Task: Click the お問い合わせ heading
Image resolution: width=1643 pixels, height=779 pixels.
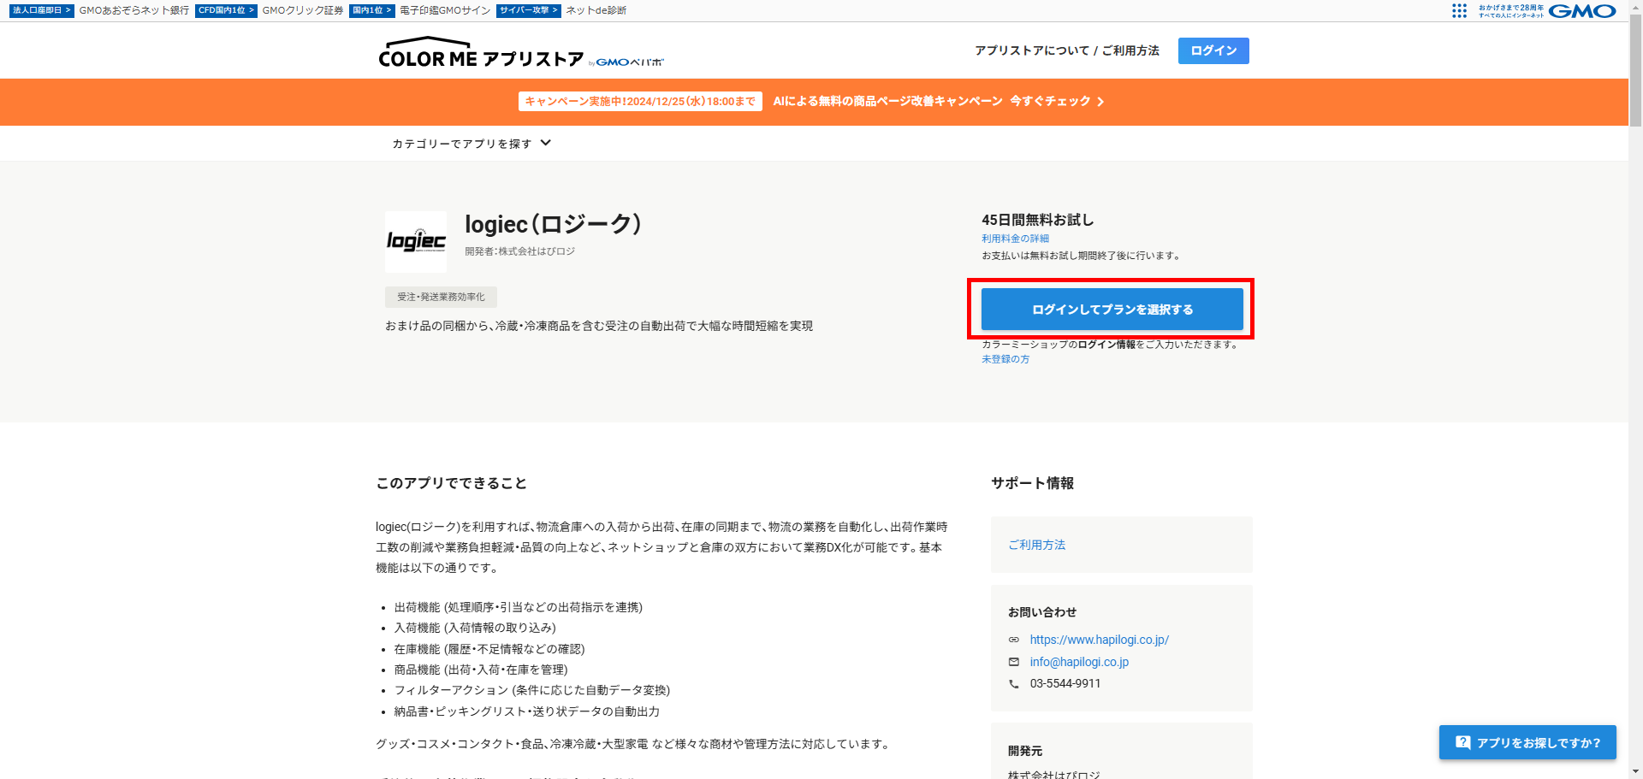Action: pos(1042,612)
